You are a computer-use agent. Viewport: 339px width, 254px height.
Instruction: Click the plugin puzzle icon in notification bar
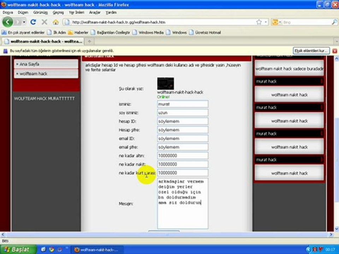pos(5,51)
